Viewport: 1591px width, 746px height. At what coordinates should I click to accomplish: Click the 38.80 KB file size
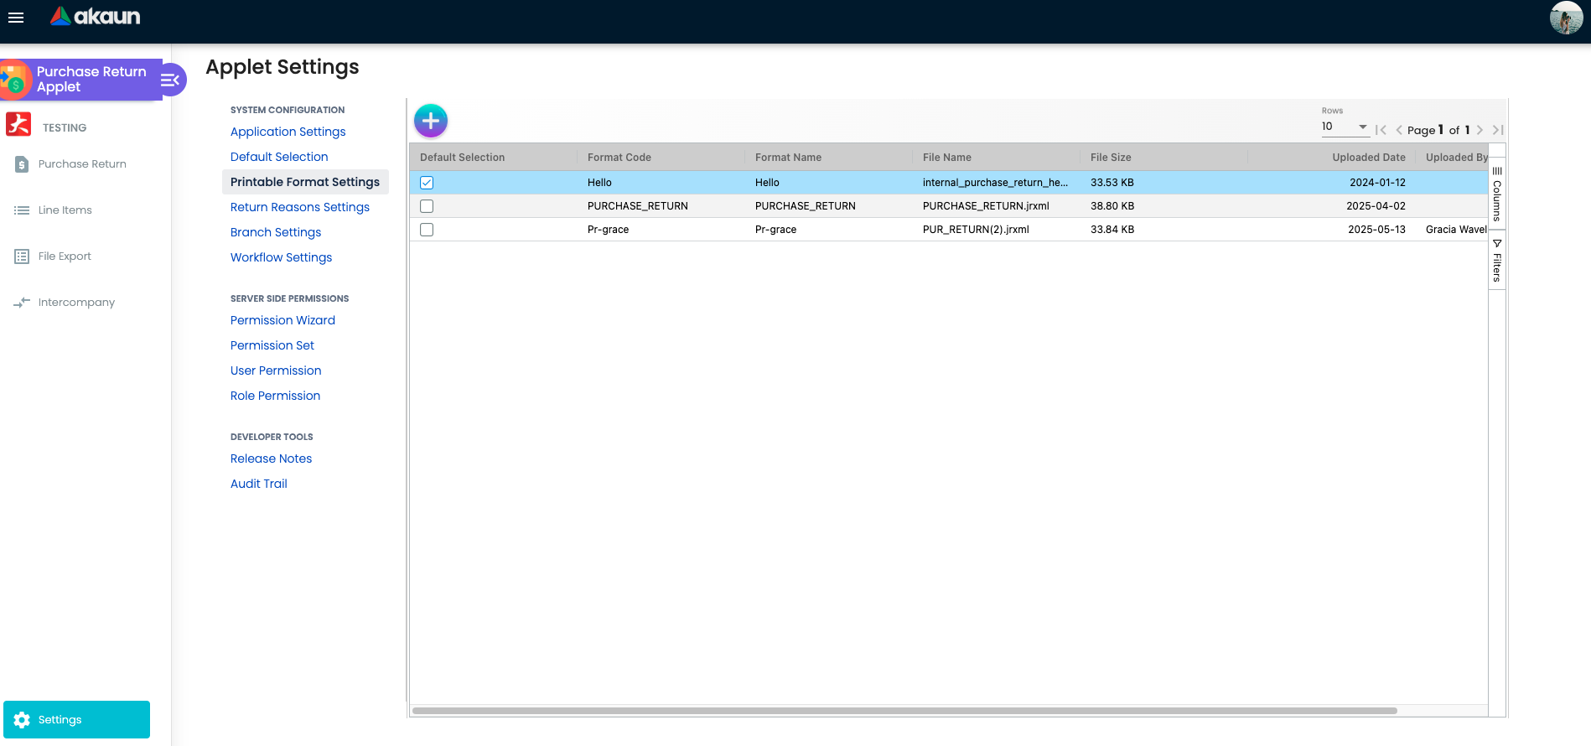(1112, 206)
